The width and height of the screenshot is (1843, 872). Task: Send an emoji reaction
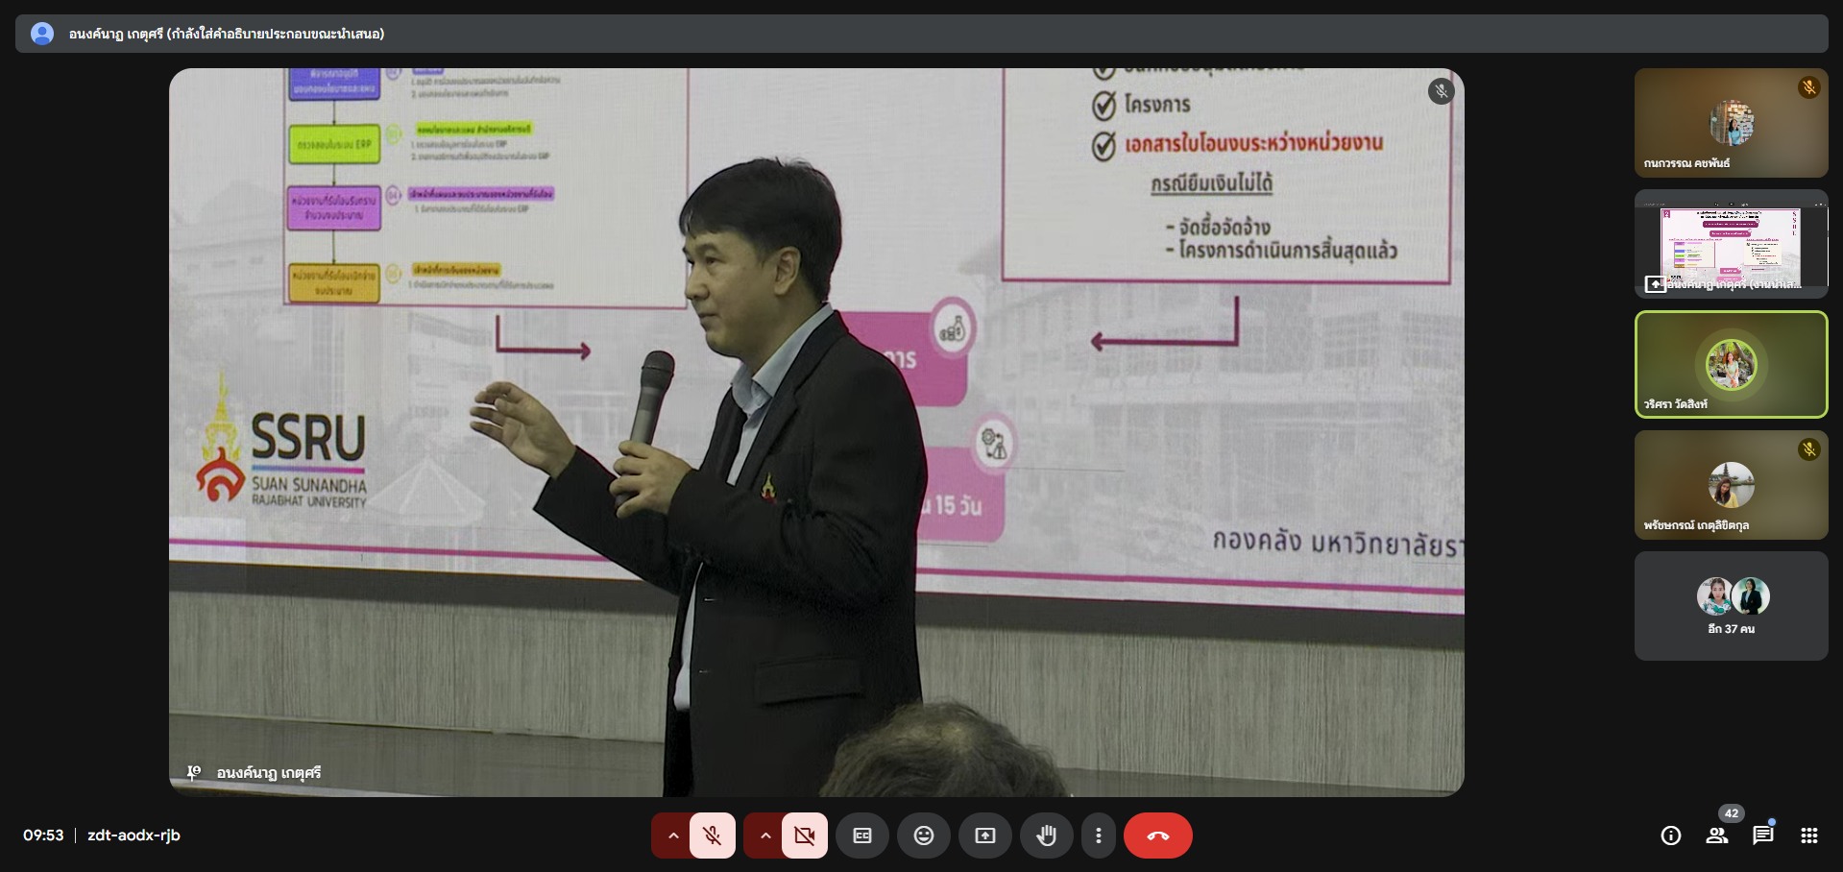coord(923,836)
